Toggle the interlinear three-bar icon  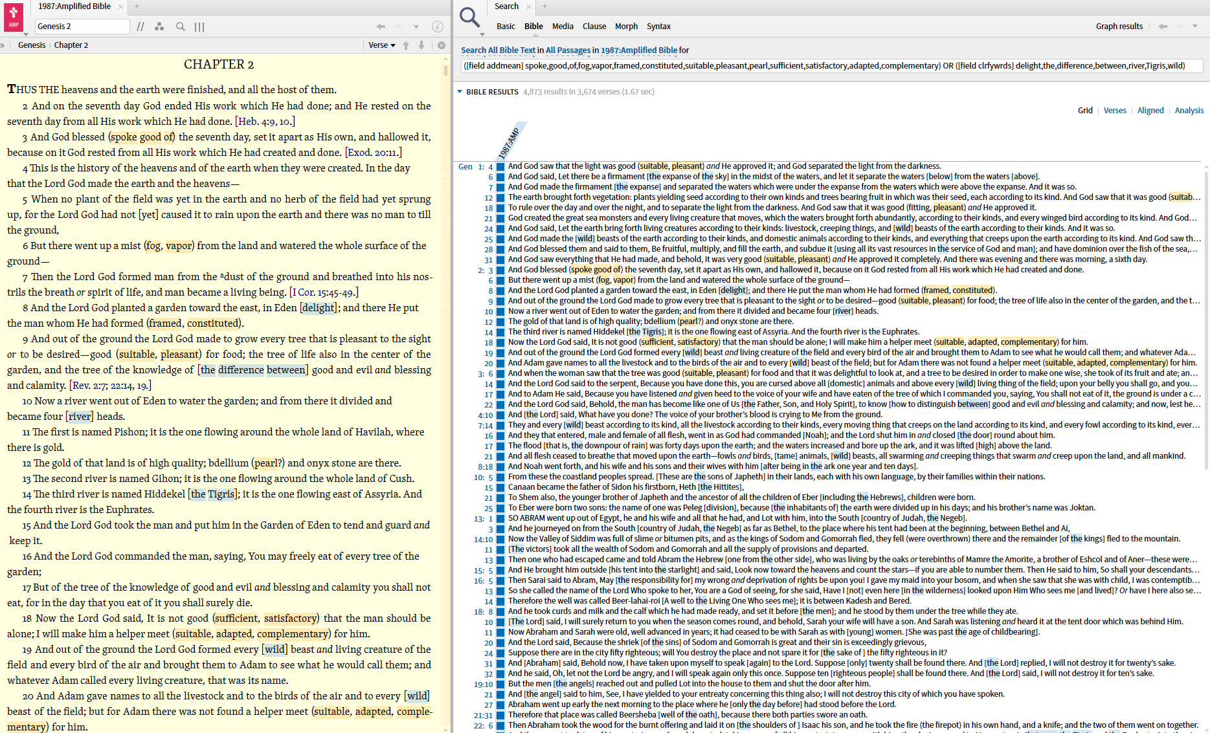(199, 27)
